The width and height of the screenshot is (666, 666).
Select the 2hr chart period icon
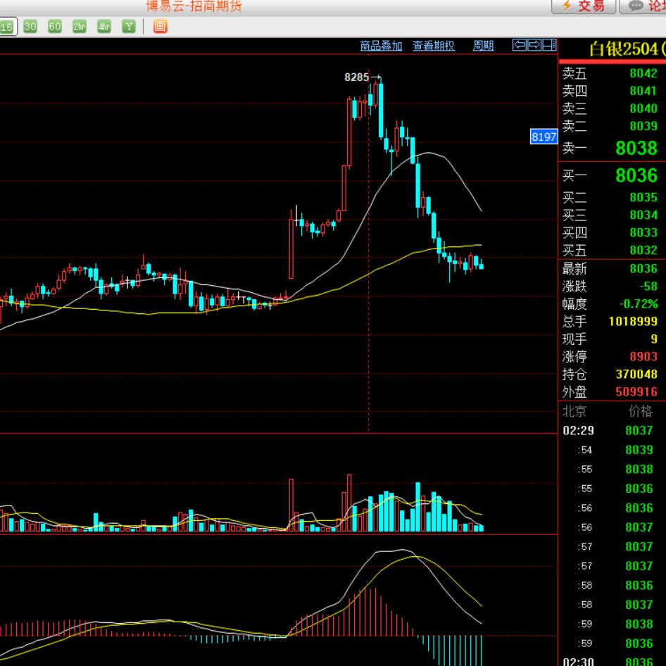coord(80,27)
